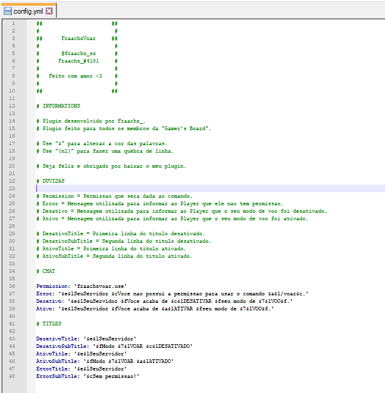Click 'Feito com amor <3' comment
Image resolution: width=385 pixels, height=393 pixels.
(x=75, y=76)
